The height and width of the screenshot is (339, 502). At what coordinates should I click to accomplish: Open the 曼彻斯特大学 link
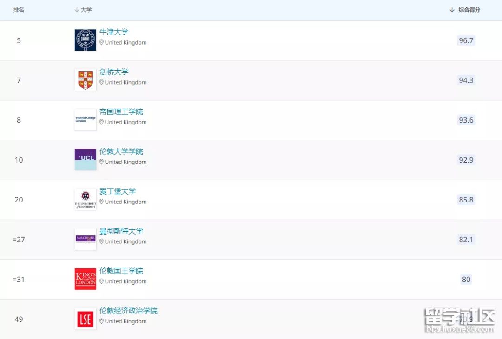[x=121, y=231]
